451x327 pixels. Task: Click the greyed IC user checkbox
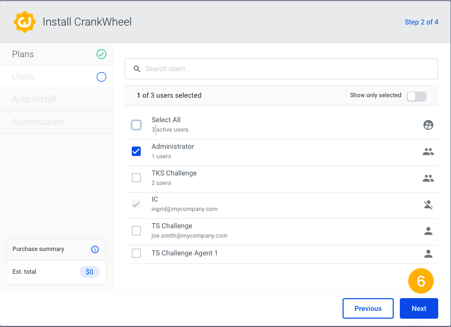tap(136, 204)
